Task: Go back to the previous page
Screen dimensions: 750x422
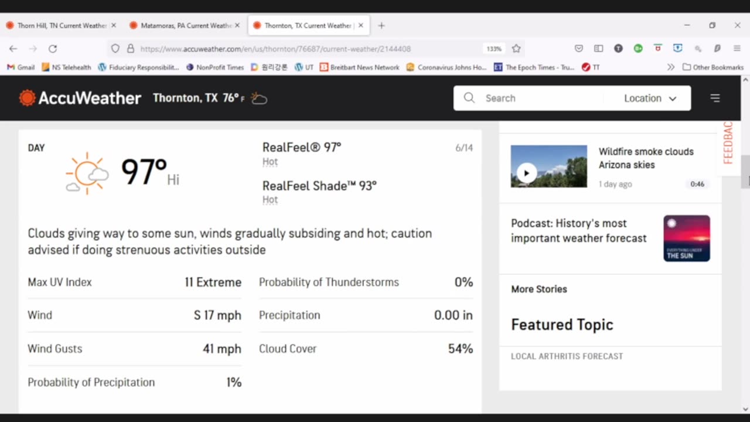Action: 13,49
